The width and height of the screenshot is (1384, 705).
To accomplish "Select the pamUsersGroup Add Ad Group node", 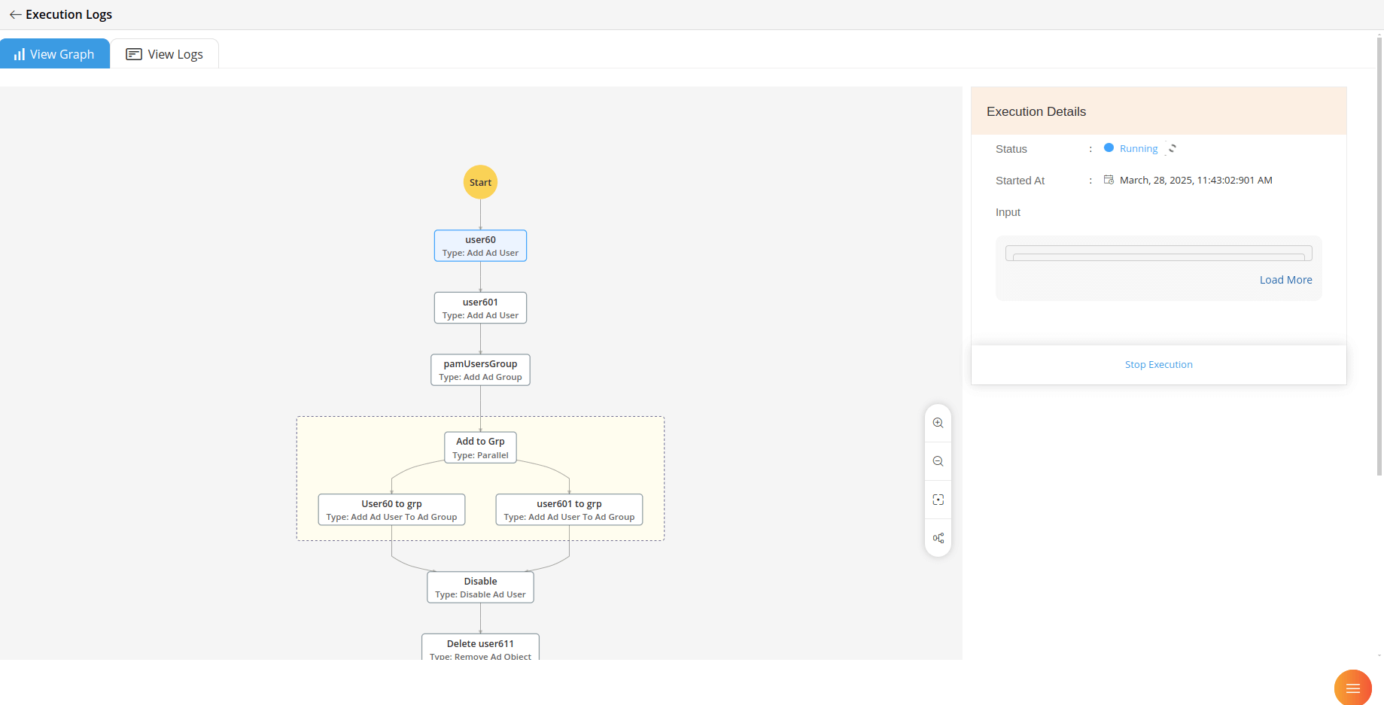I will 480,369.
